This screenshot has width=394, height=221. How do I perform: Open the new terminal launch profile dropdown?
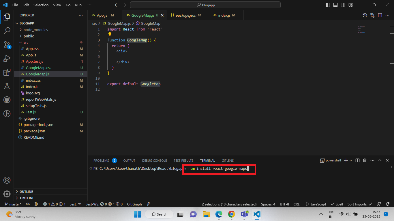pyautogui.click(x=351, y=160)
